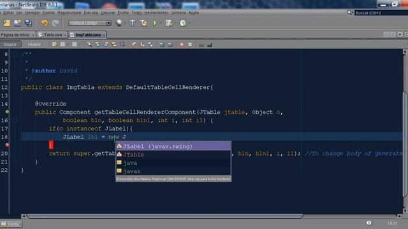
Task: Build project with the hammer icon
Action: (132, 24)
